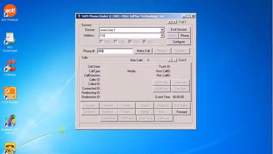Image resolution: width=273 pixels, height=154 pixels.
Task: Open the telephone desktop icon at bottom
Action: tap(10, 148)
